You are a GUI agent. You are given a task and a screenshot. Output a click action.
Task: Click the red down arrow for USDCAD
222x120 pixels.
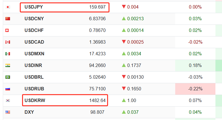tap(124, 42)
